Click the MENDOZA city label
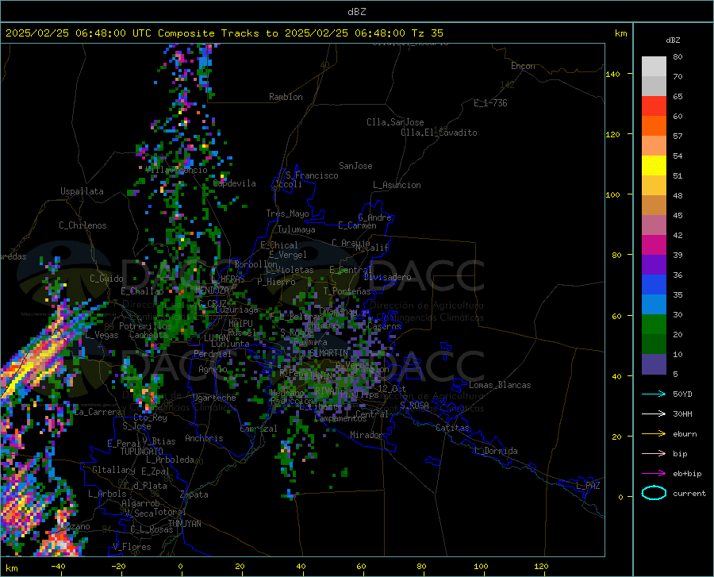Viewport: 714px width, 577px height. [212, 290]
